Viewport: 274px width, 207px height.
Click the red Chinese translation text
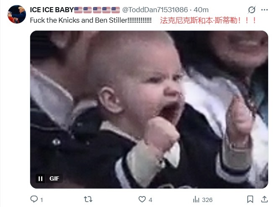[208, 21]
